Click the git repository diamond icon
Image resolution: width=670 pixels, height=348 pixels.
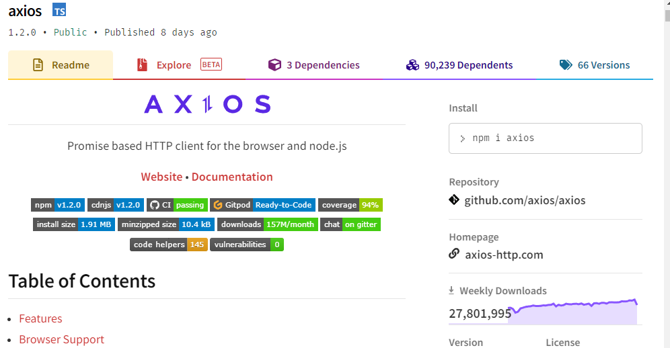point(454,200)
